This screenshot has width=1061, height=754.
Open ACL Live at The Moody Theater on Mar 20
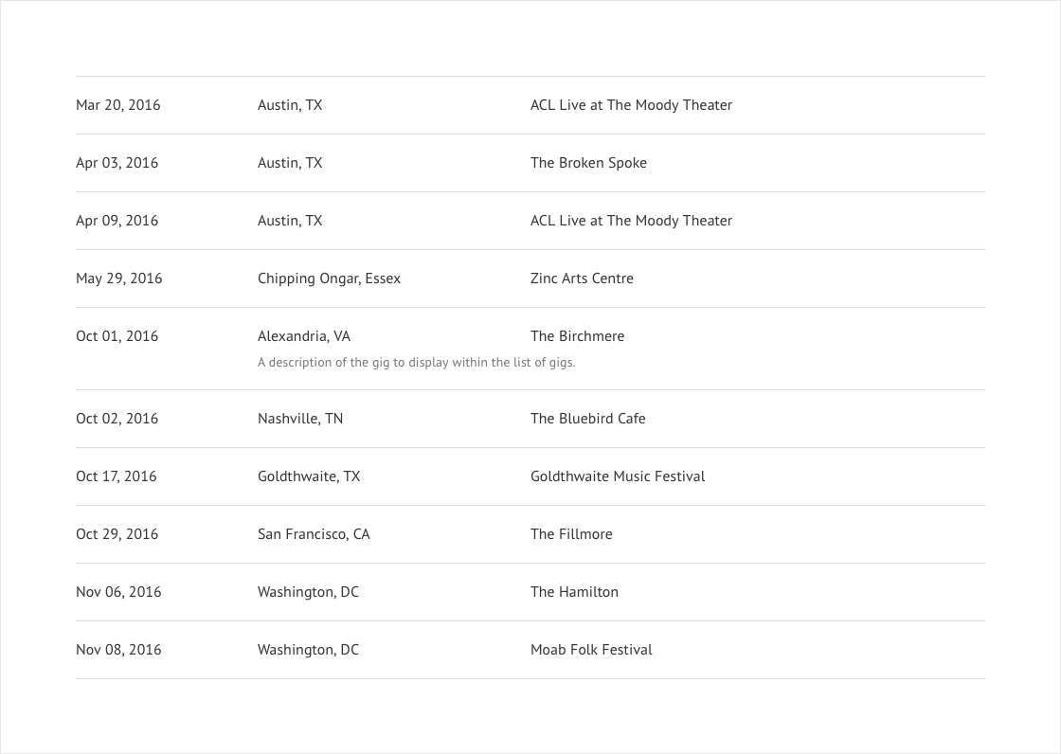pyautogui.click(x=631, y=105)
